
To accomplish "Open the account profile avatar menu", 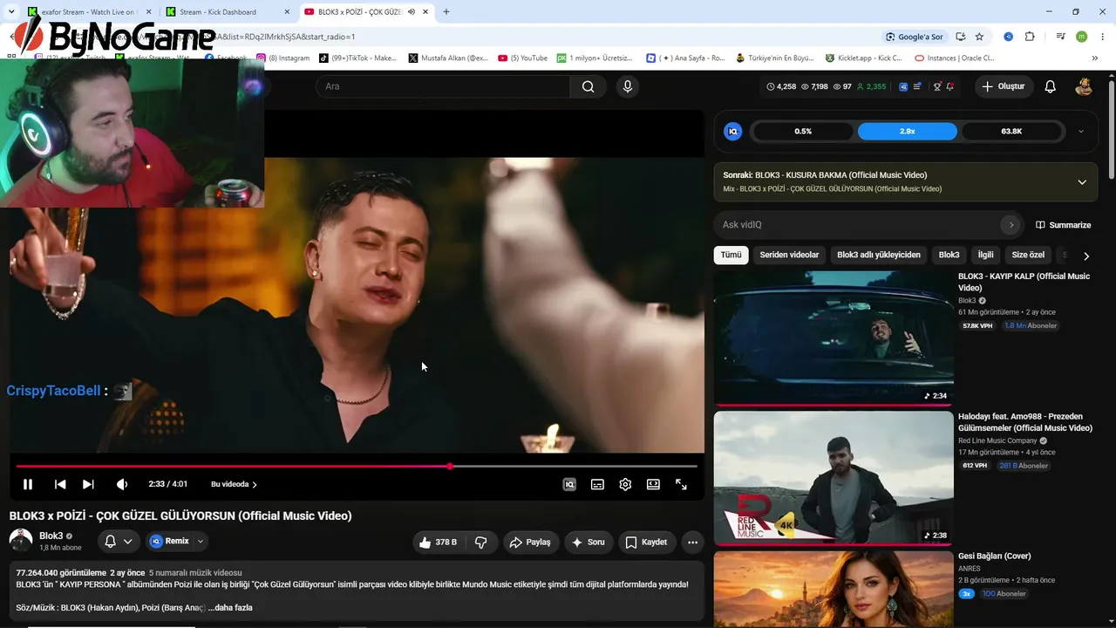I will (1084, 86).
